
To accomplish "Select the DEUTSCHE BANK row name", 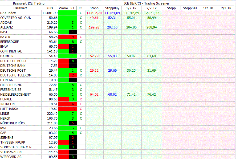I will coord(13,66).
